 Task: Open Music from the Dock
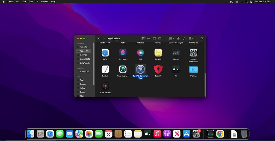pyautogui.click(x=157, y=134)
